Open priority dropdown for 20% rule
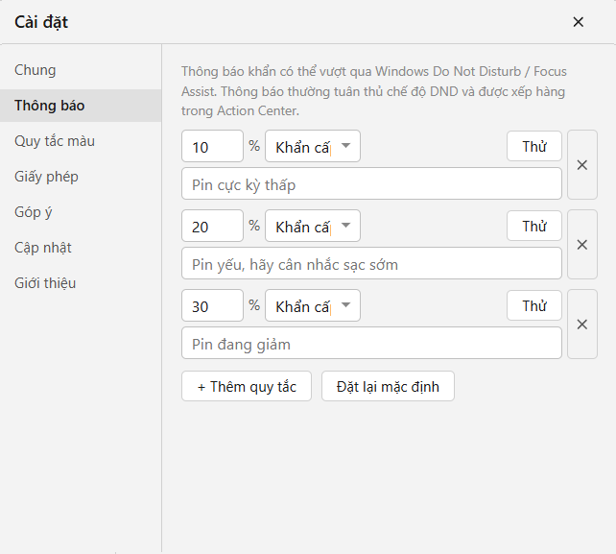This screenshot has width=616, height=554. [313, 226]
